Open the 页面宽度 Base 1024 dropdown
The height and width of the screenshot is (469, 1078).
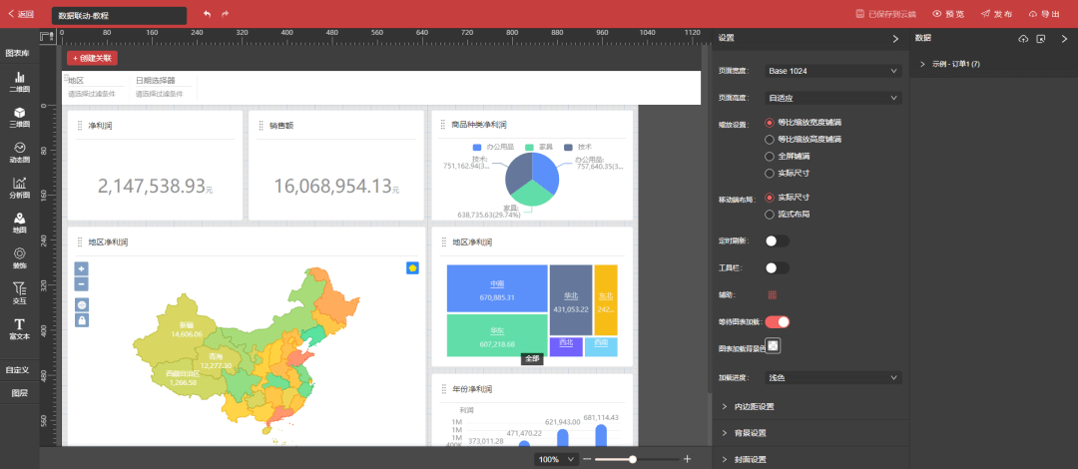tap(833, 71)
